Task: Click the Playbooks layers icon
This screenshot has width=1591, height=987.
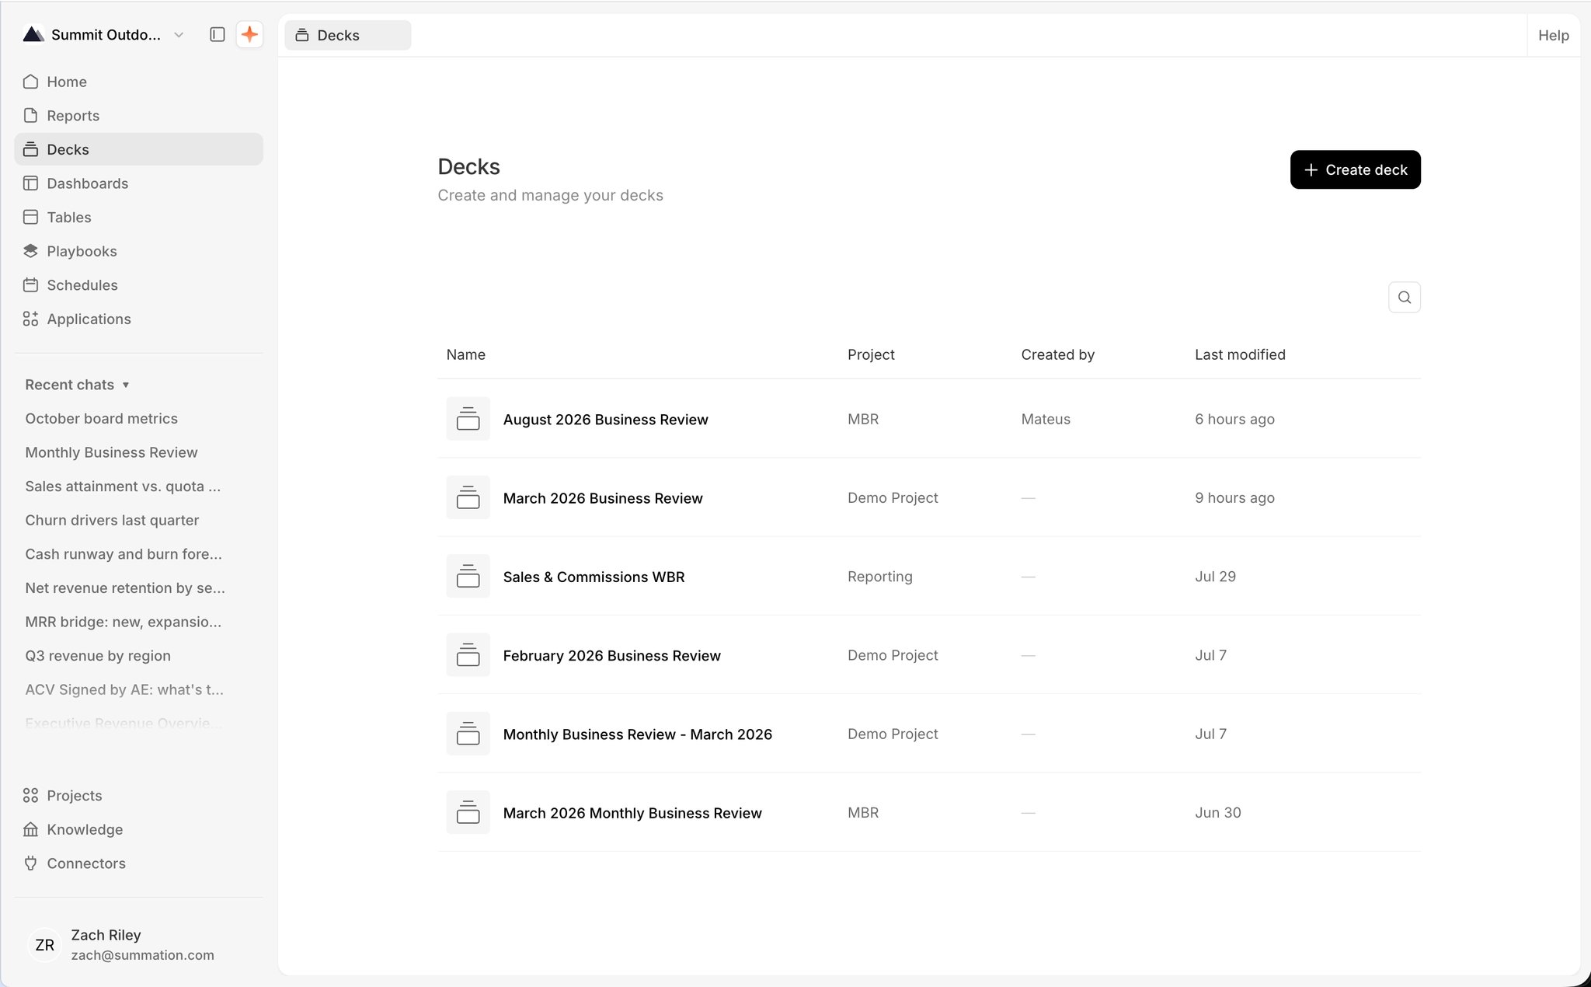Action: tap(30, 251)
